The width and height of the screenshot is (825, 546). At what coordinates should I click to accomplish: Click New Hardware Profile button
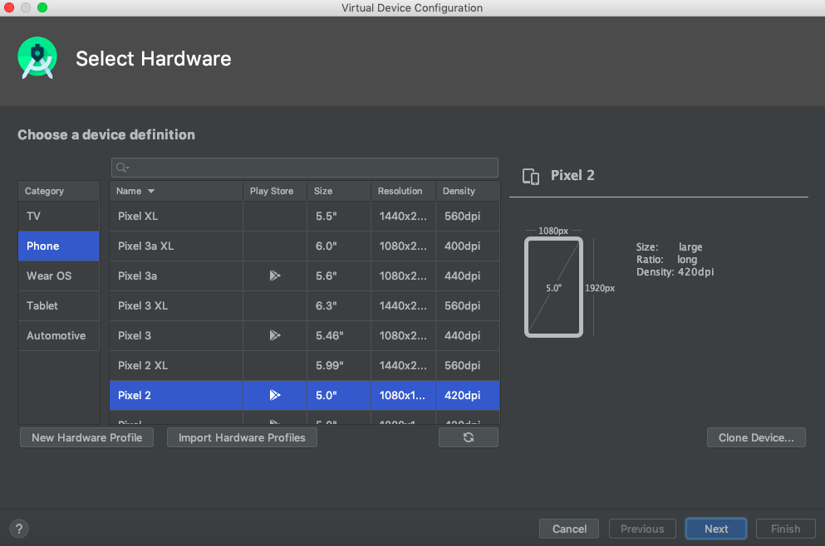pyautogui.click(x=86, y=437)
